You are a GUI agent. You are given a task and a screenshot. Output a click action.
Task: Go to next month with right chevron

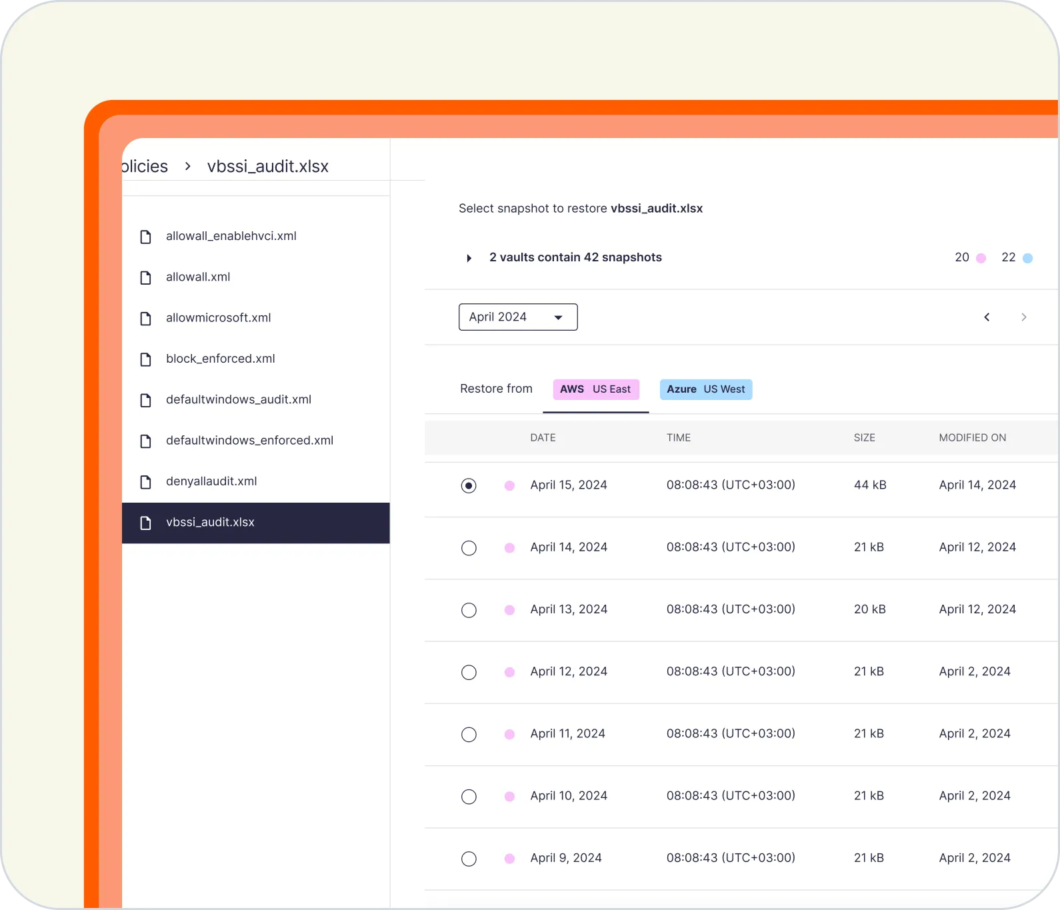pyautogui.click(x=1024, y=317)
